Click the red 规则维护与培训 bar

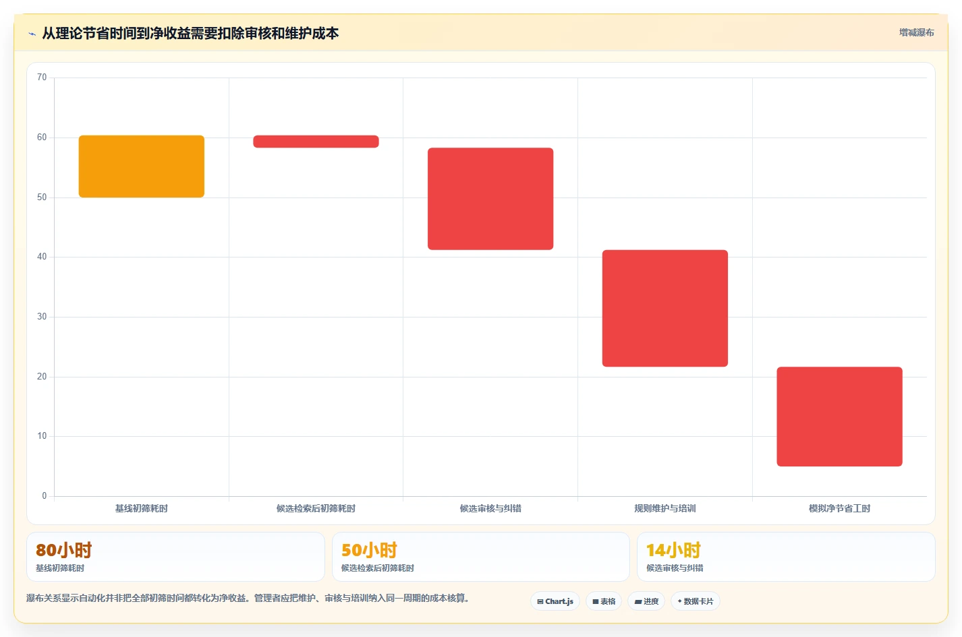pos(665,309)
